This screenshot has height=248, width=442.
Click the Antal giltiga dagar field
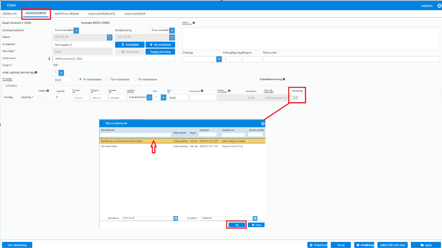click(233, 59)
